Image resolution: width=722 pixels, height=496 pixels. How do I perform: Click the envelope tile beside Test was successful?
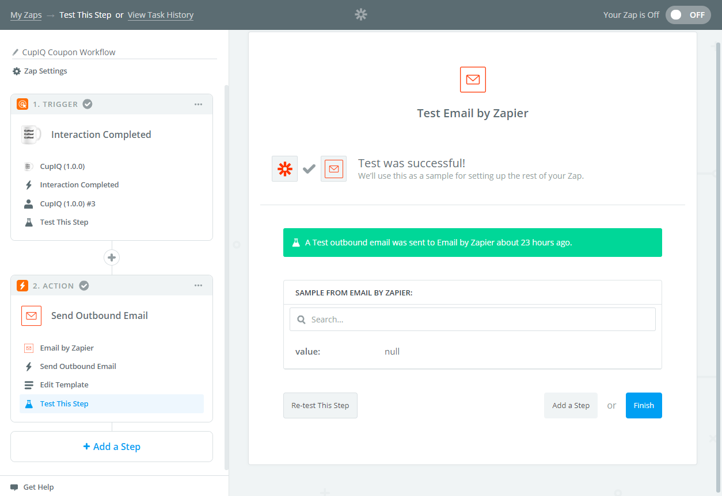click(x=334, y=169)
